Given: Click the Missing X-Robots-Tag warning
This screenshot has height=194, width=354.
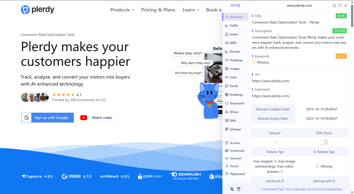Looking at the screenshot, I should coord(324,166).
